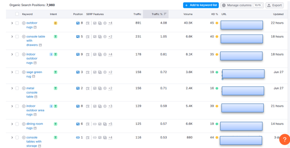The image size is (290, 148).
Task: Click the 7,960 organic positions count
Action: 50,5
